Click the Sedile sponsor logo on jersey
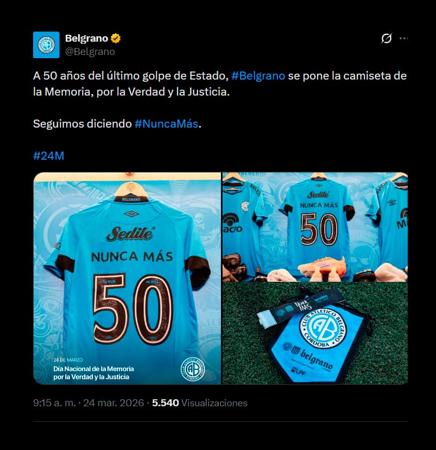Viewport: 436px width, 450px height. coord(131,234)
